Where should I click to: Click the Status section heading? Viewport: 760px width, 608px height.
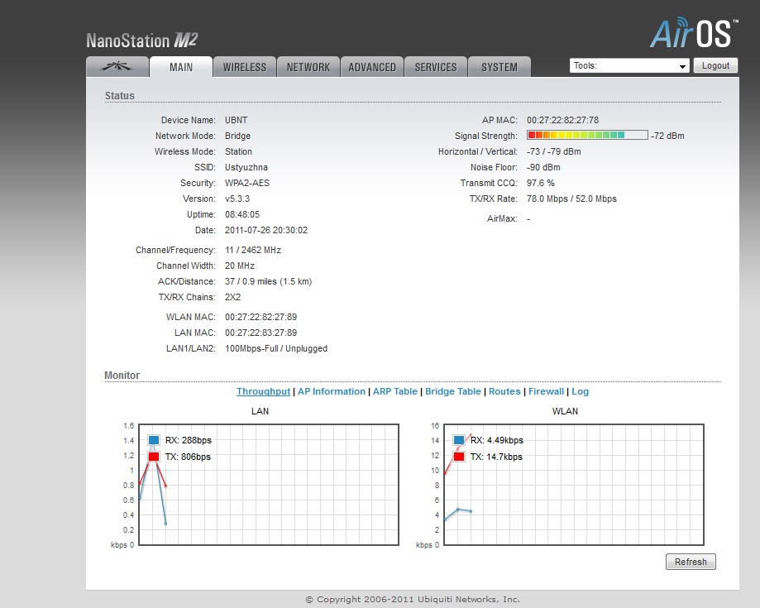point(120,95)
